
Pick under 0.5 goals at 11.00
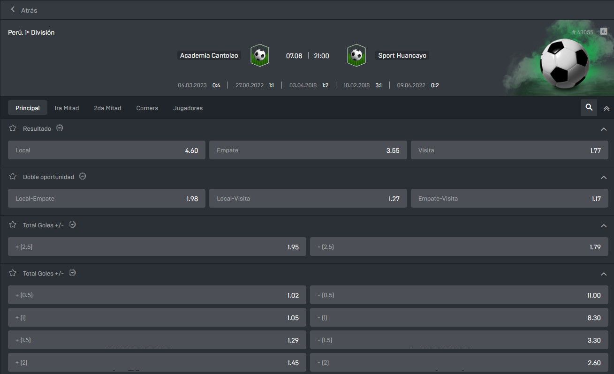pyautogui.click(x=459, y=295)
